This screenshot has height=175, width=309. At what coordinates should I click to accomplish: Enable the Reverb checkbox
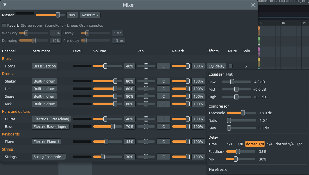coord(4,26)
